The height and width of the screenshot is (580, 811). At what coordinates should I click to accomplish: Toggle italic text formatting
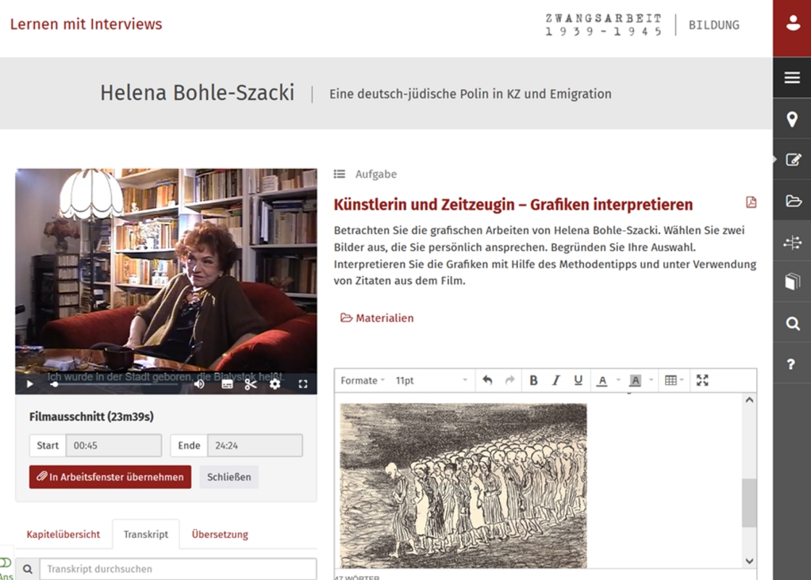pos(556,381)
